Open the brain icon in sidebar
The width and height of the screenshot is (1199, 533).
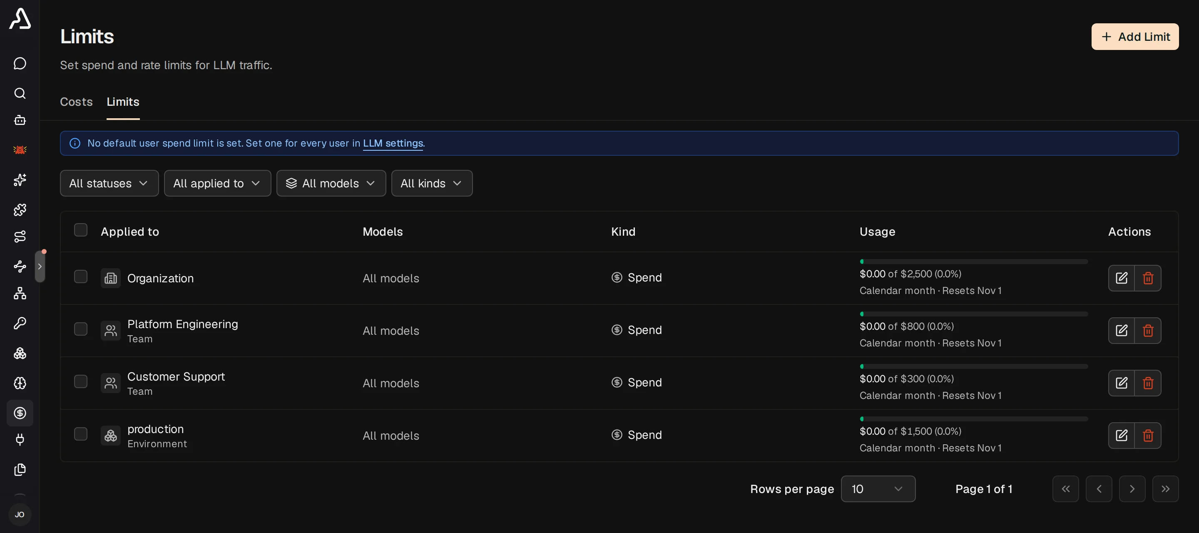point(20,383)
